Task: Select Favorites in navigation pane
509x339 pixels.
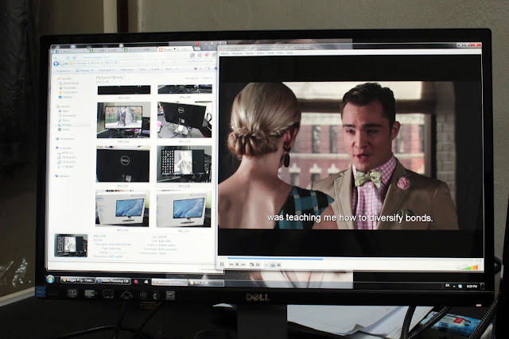Action: tap(64, 79)
